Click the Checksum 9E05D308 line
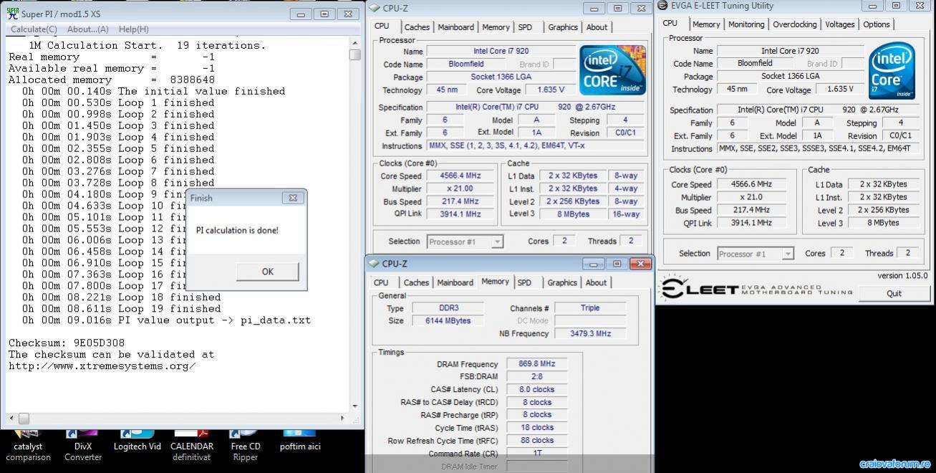This screenshot has height=473, width=936. [x=67, y=343]
